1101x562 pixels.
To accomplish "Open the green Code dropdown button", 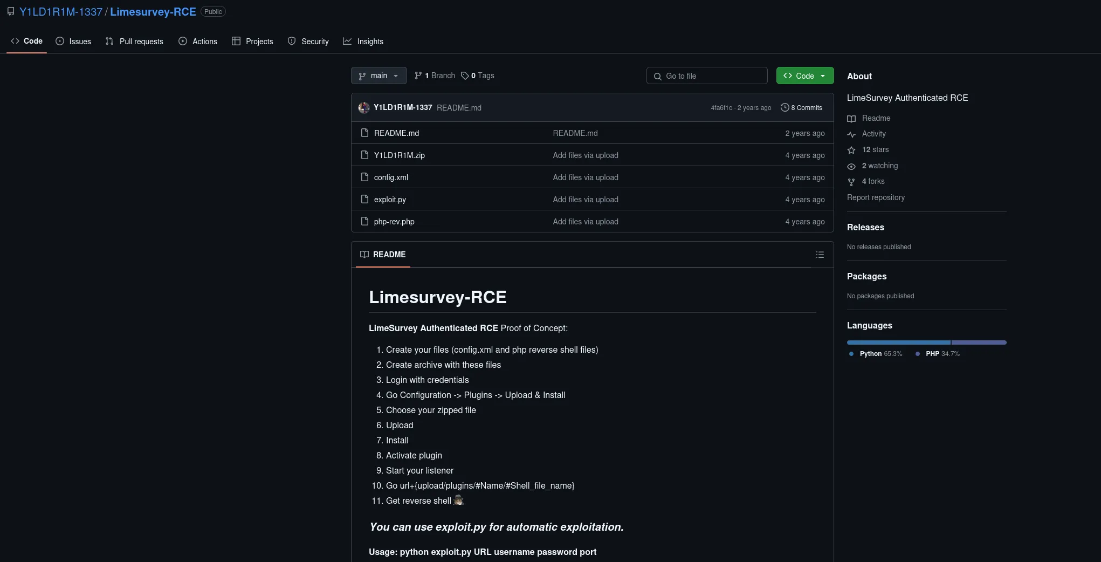I will (805, 76).
